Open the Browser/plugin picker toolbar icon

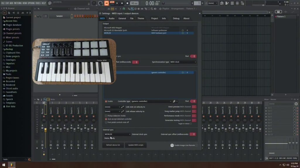[242, 3]
